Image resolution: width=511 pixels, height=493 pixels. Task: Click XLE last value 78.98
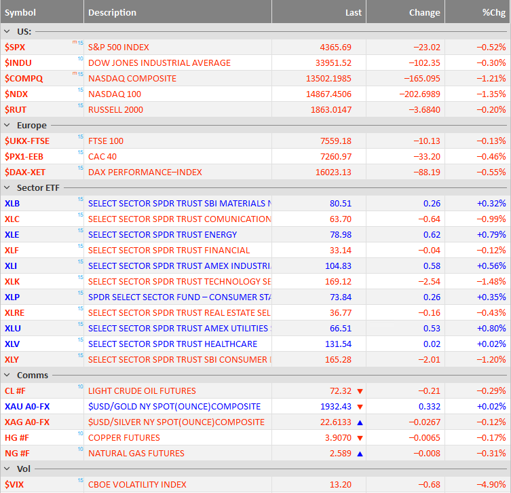341,235
